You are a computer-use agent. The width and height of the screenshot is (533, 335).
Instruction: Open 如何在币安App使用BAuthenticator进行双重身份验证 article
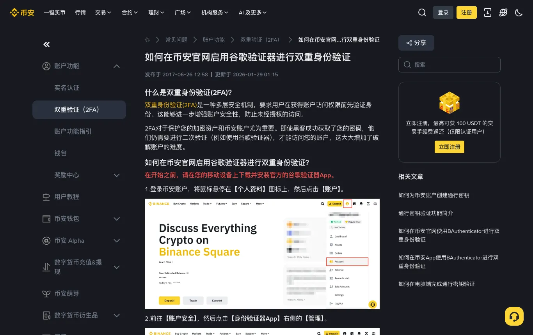point(449,262)
